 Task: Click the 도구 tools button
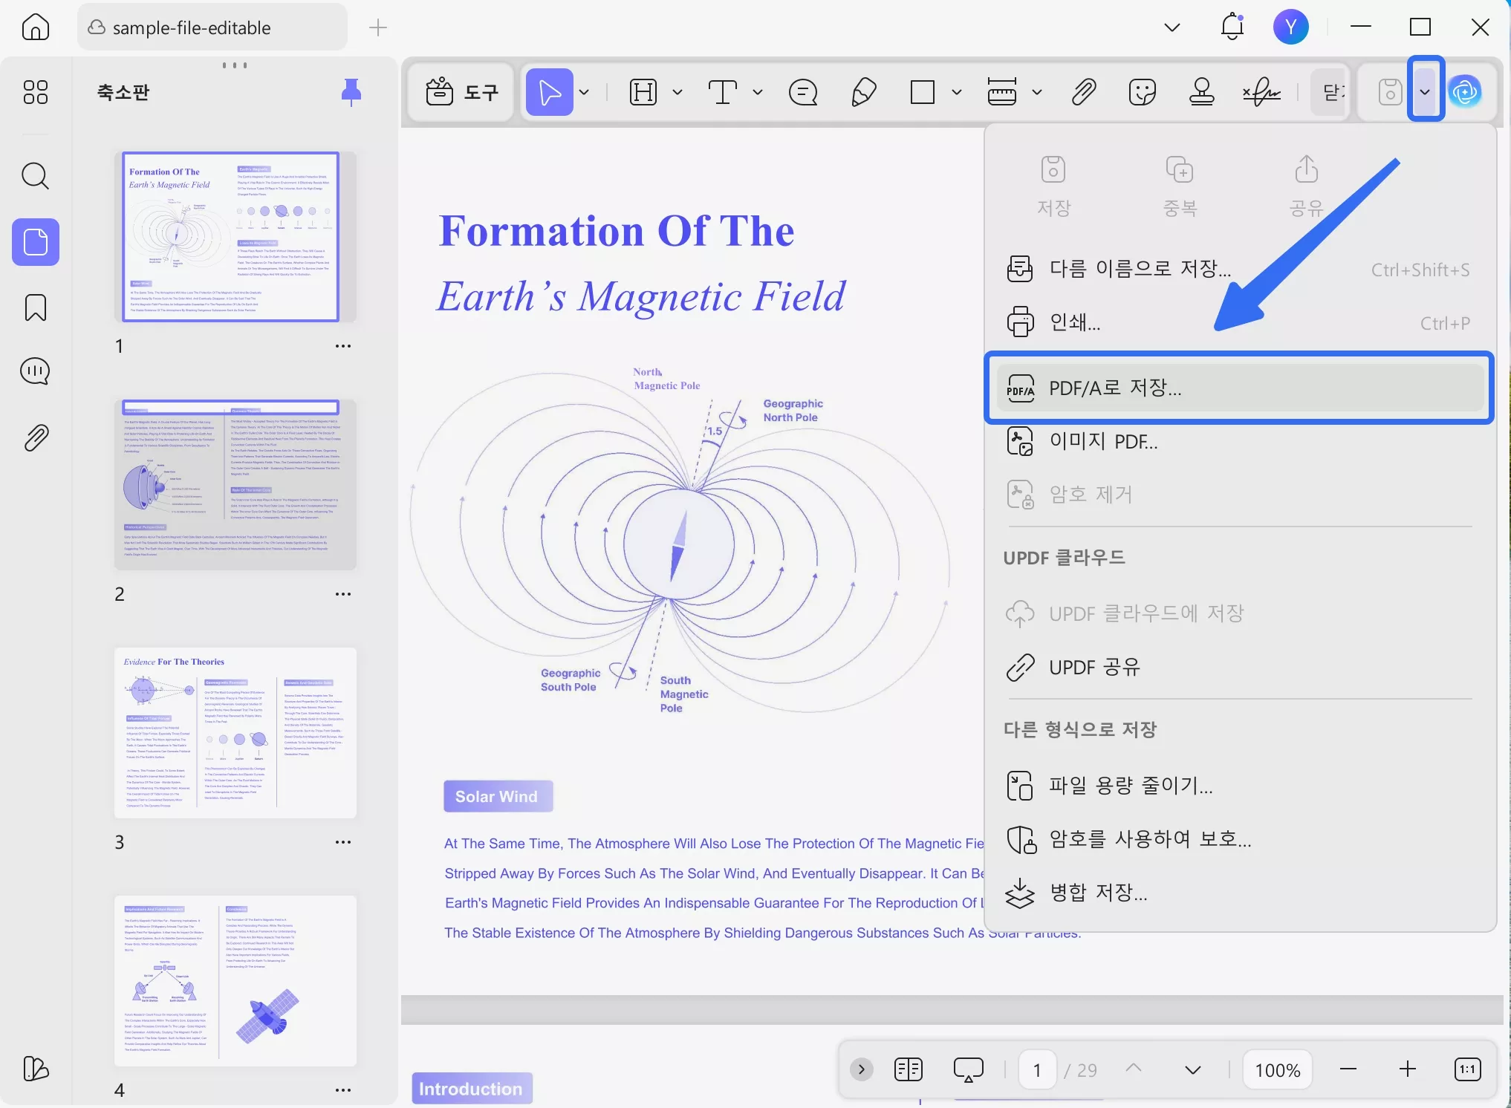coord(461,91)
